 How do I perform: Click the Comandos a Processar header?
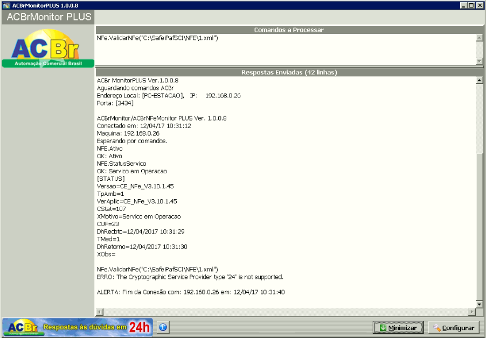(x=289, y=30)
